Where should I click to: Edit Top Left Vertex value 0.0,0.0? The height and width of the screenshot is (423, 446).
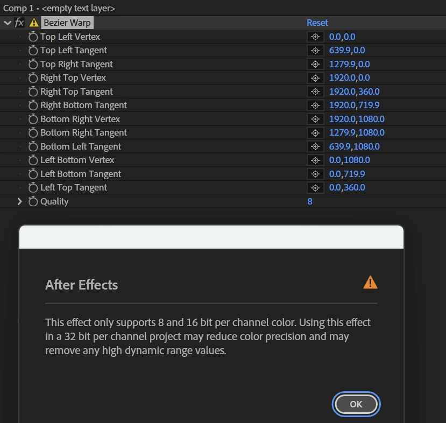pos(342,37)
